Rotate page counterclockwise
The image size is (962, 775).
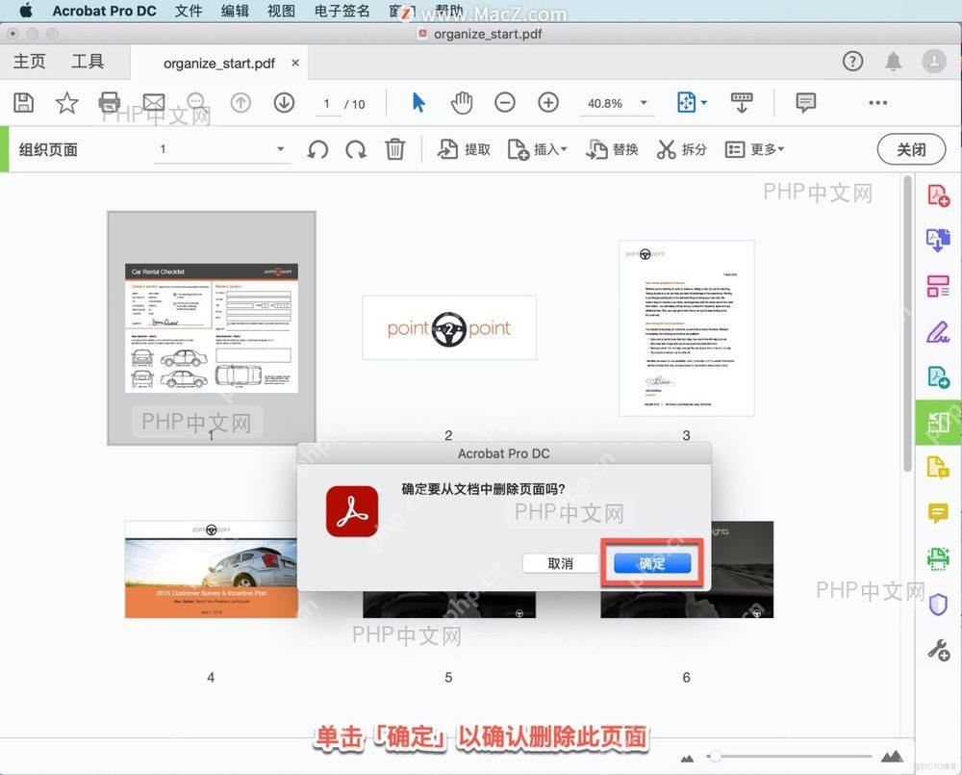pyautogui.click(x=317, y=149)
